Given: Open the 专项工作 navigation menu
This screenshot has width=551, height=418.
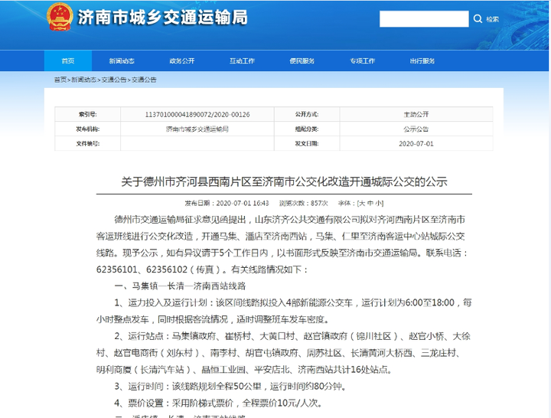Looking at the screenshot, I should pyautogui.click(x=362, y=60).
